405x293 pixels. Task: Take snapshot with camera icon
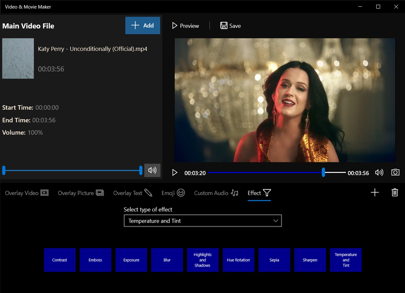click(395, 172)
